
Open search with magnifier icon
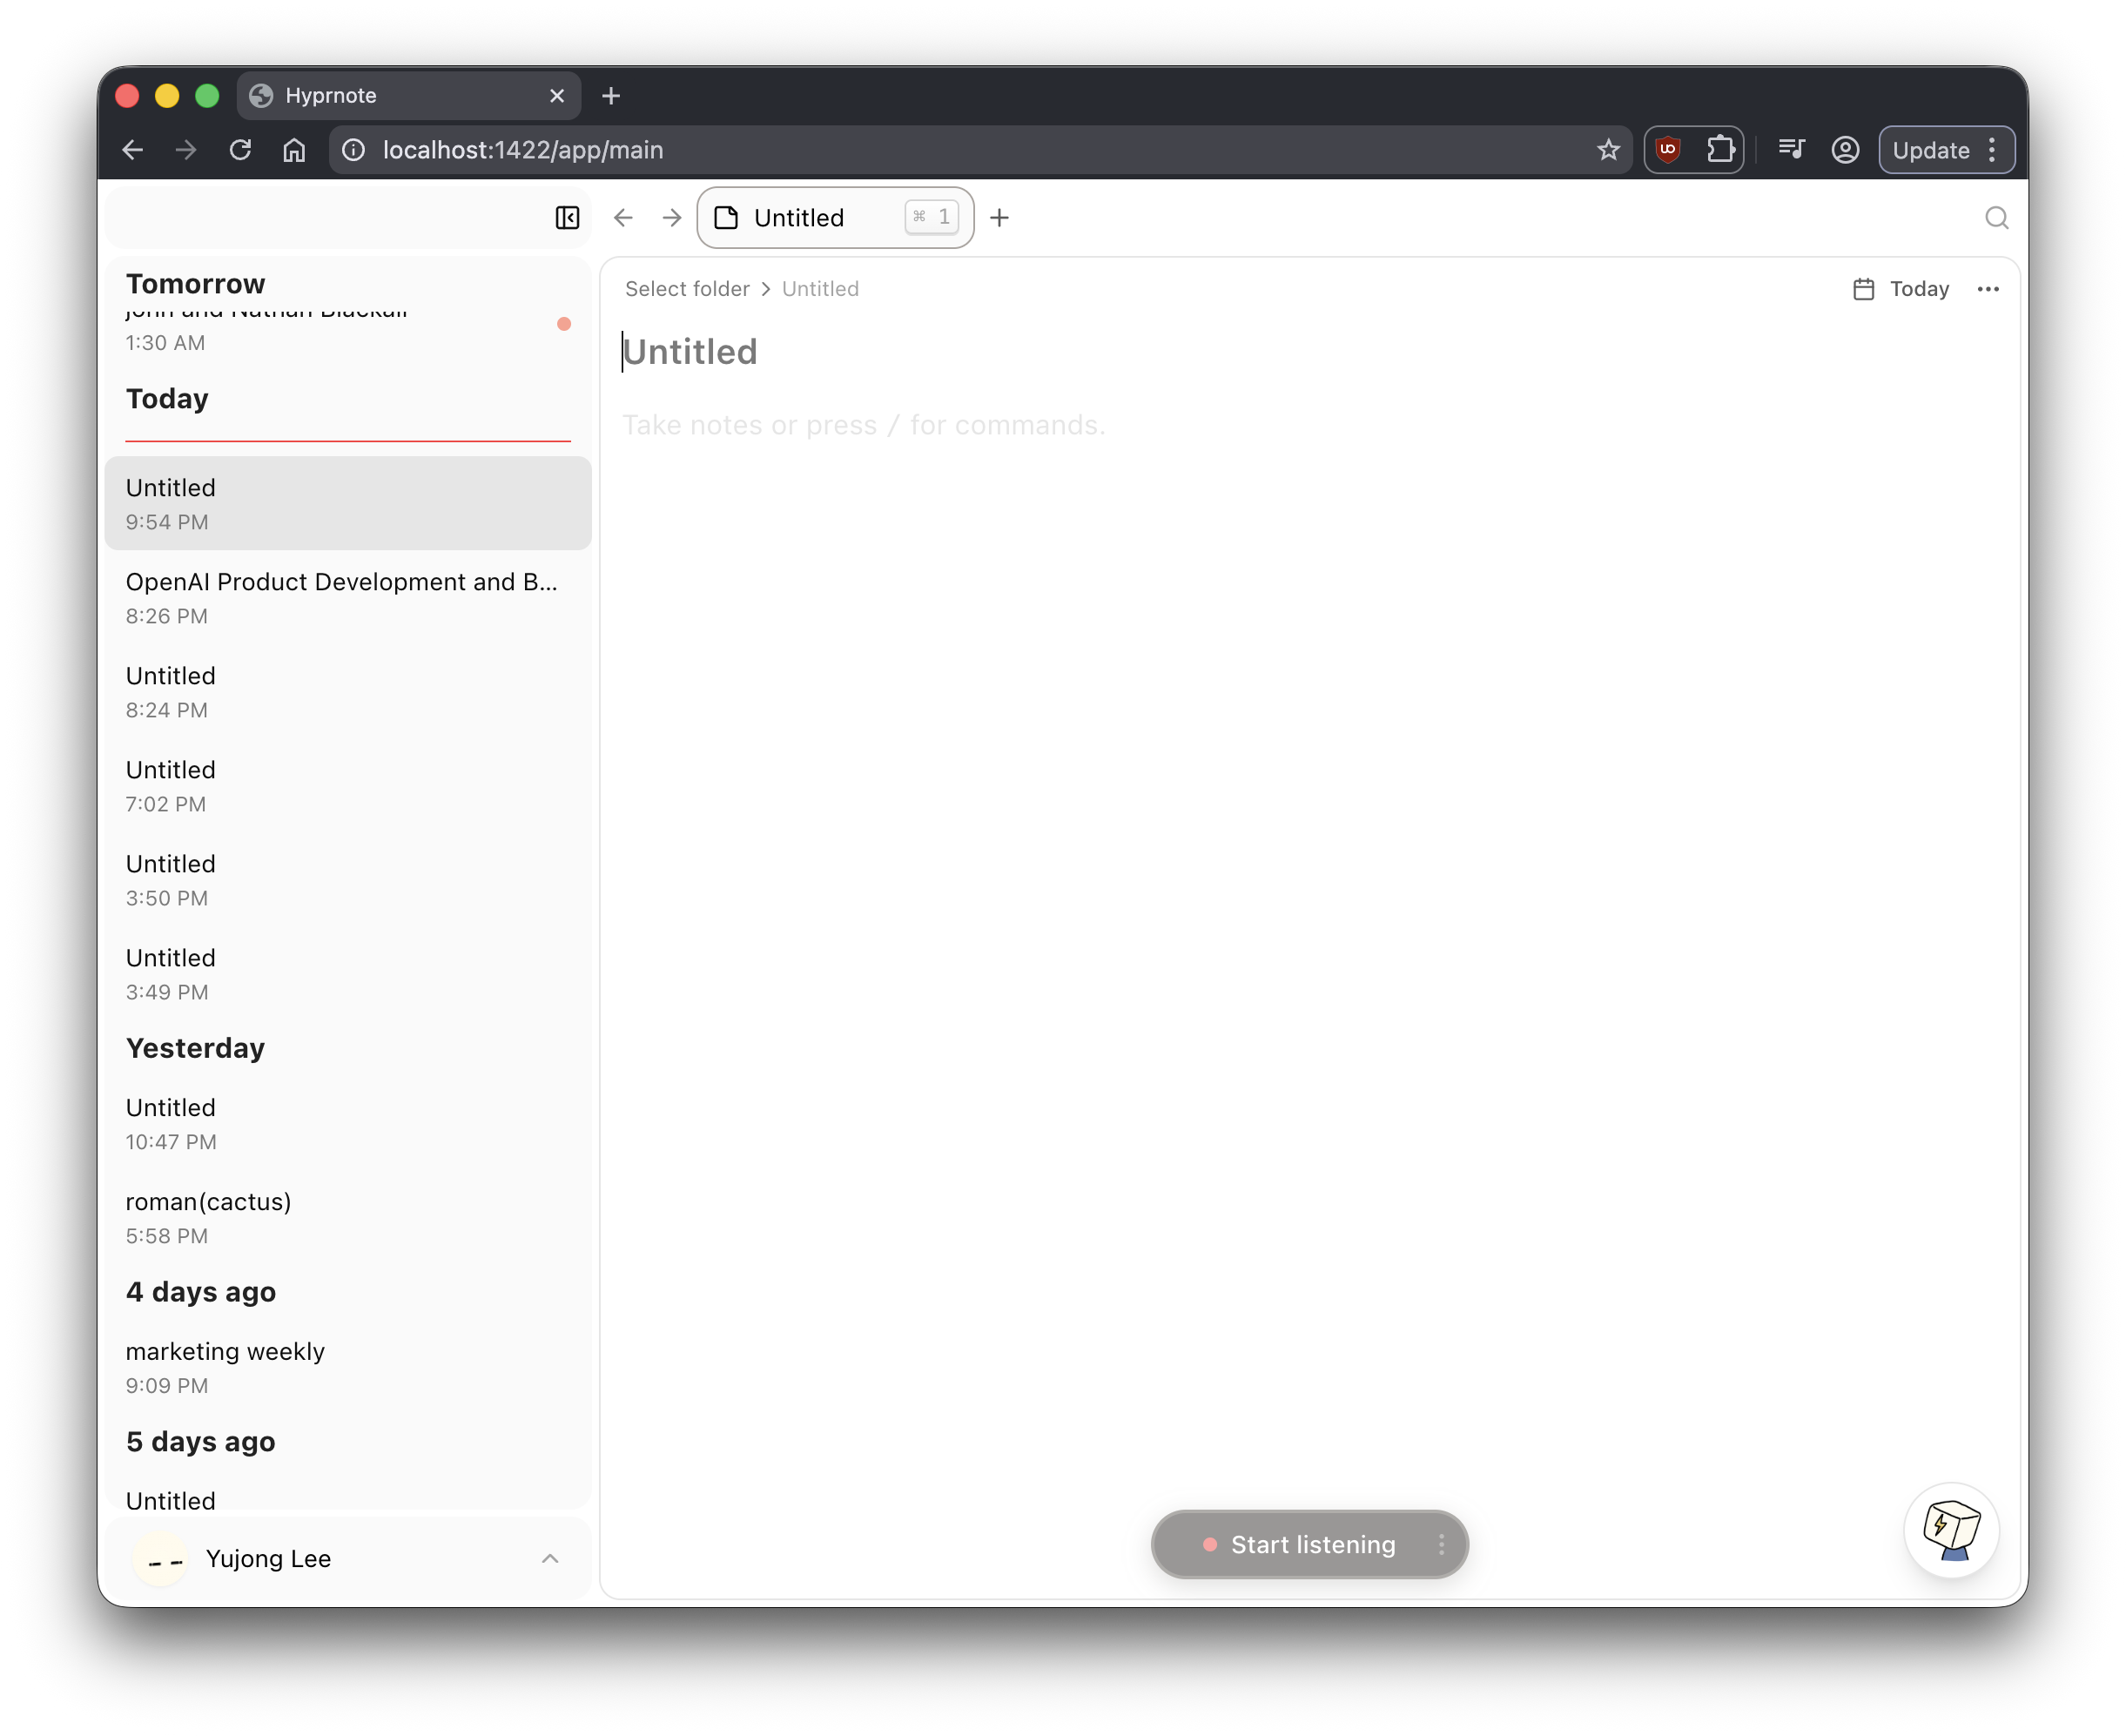(1996, 218)
